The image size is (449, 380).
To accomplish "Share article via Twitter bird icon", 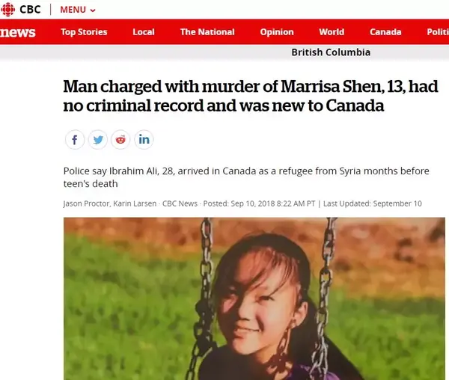I will click(97, 140).
